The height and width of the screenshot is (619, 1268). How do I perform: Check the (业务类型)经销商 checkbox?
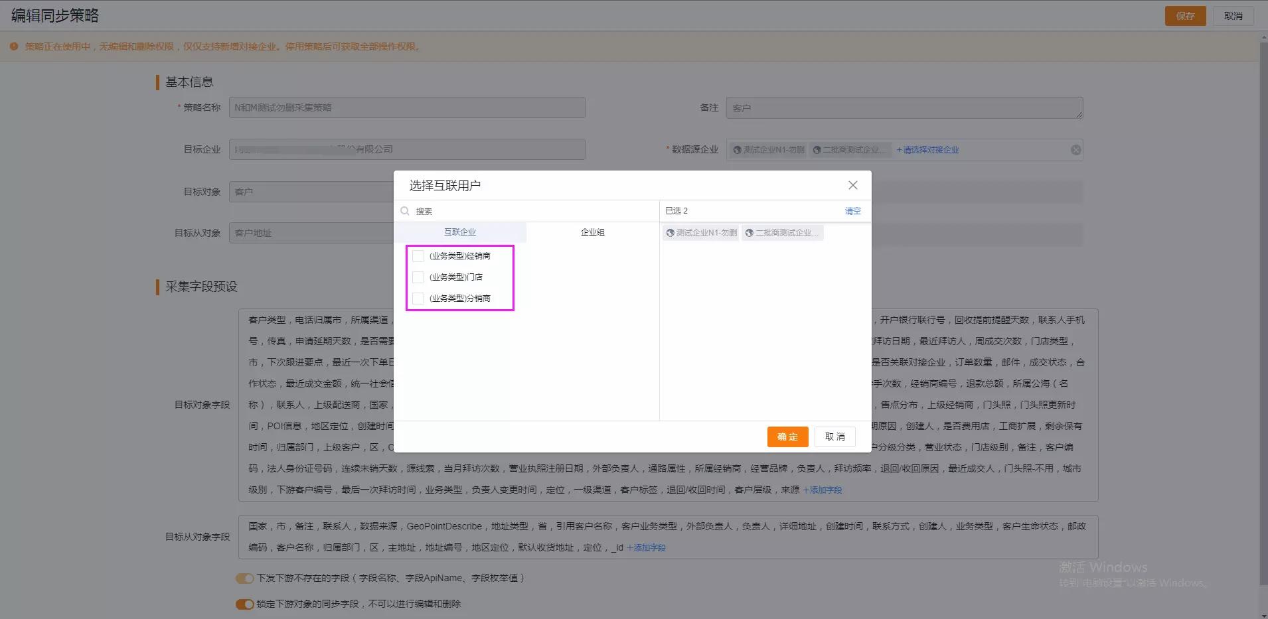click(418, 256)
